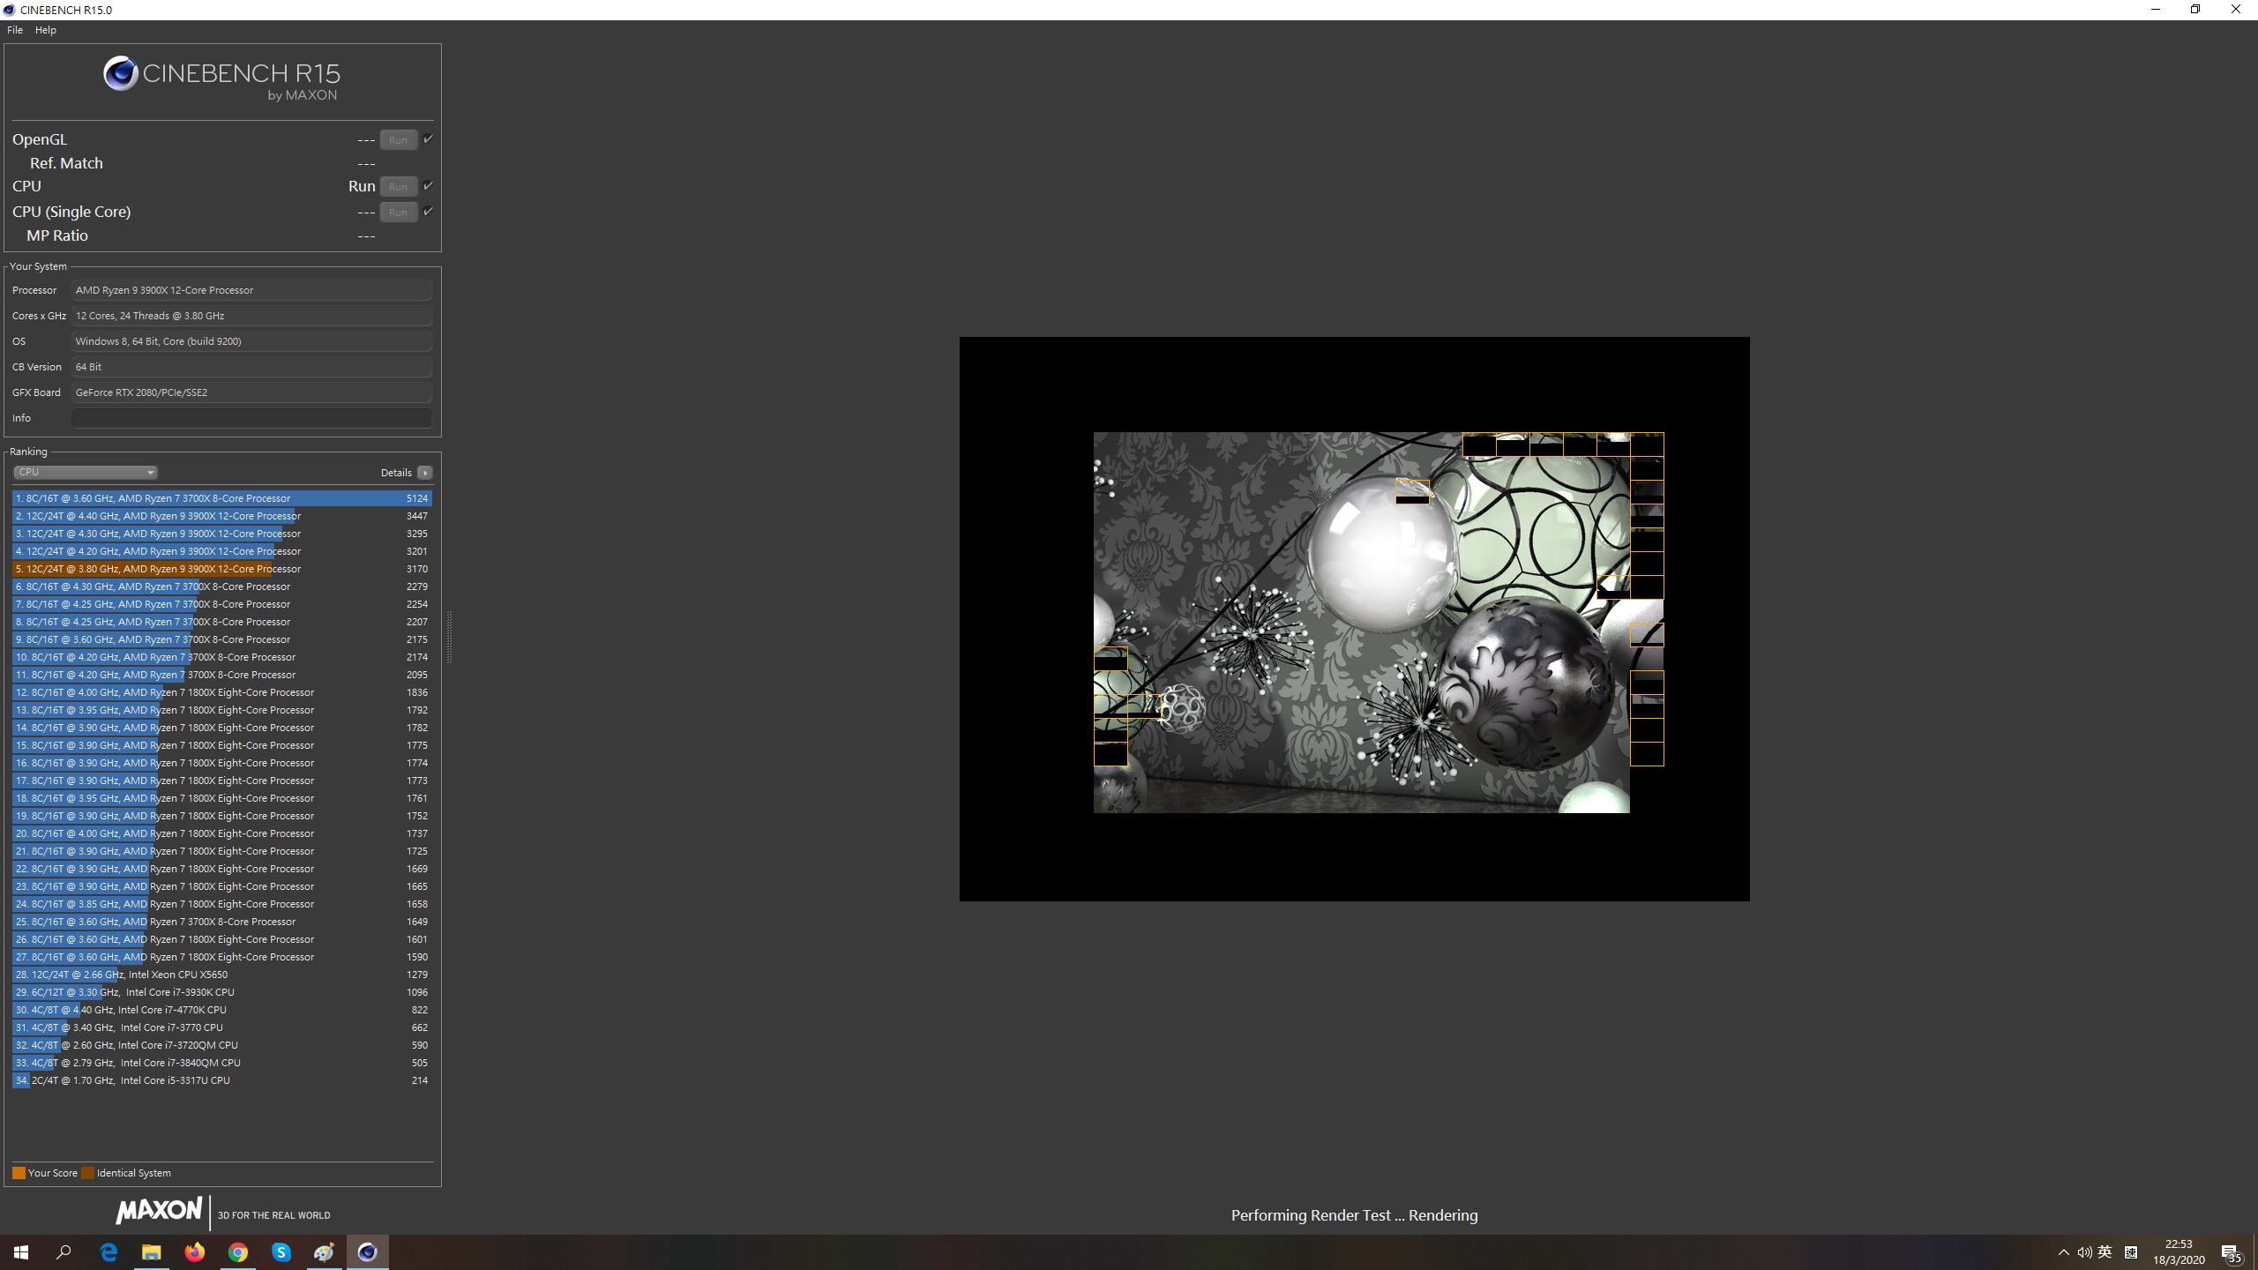Click the Cinebench title bar app icon
2258x1270 pixels.
[x=9, y=10]
